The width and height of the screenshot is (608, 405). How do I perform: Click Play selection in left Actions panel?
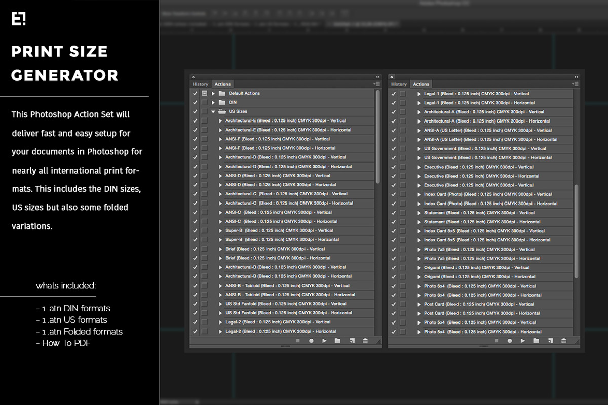[325, 341]
